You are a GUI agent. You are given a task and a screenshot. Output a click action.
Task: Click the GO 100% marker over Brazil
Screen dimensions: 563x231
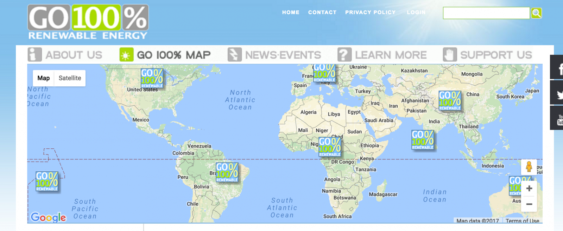click(x=227, y=172)
